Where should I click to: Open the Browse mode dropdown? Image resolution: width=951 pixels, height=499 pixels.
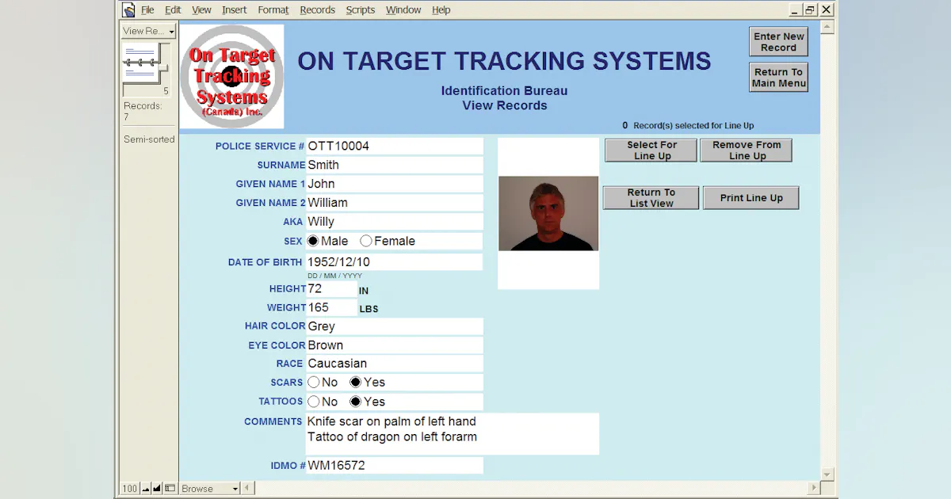point(210,489)
